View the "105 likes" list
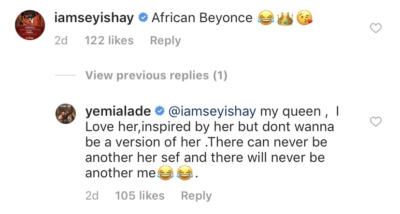The width and height of the screenshot is (400, 214). tap(140, 196)
